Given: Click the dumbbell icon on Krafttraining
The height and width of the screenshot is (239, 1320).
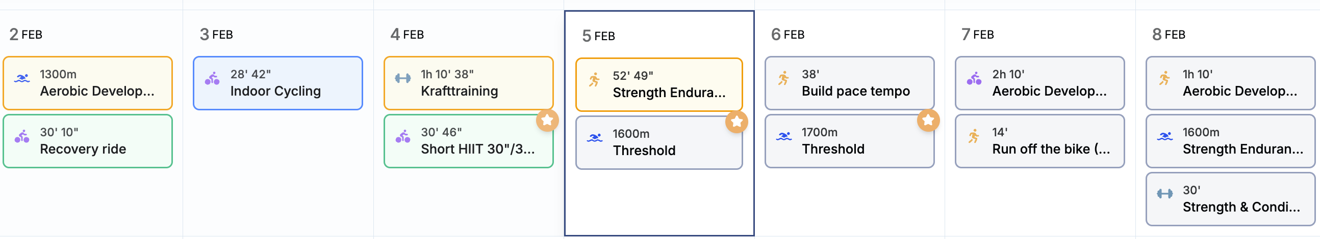Looking at the screenshot, I should click(403, 78).
